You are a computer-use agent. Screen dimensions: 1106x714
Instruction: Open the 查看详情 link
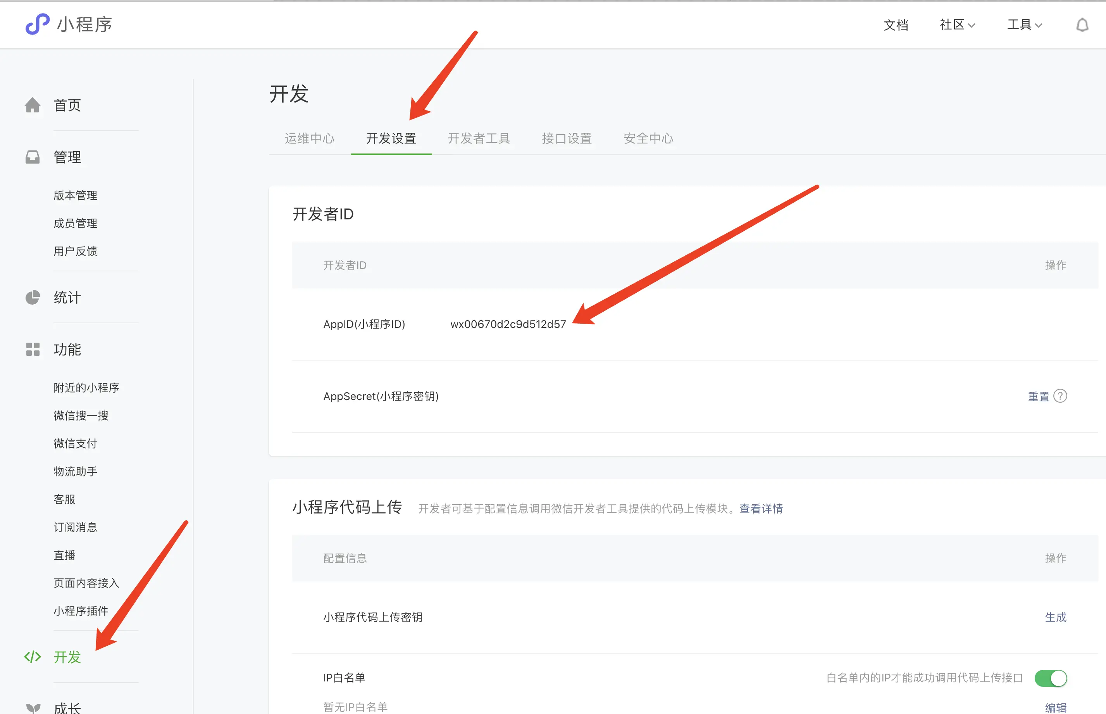[761, 509]
